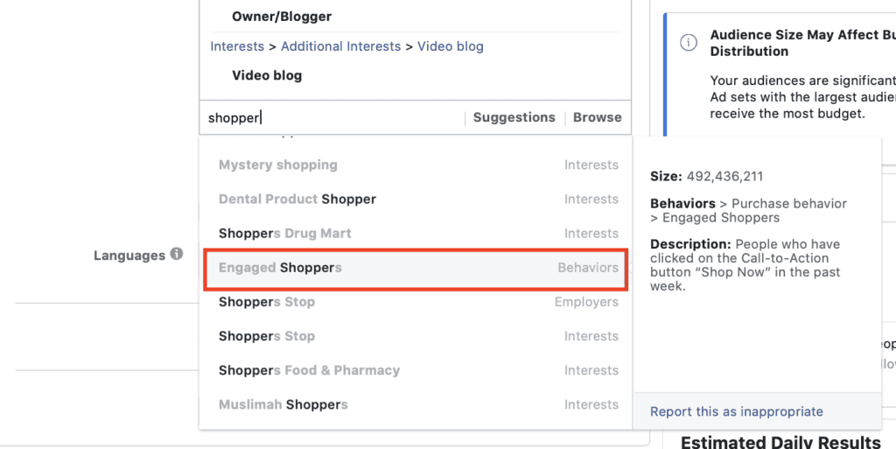
Task: Click the Languages info icon
Action: coord(177,254)
